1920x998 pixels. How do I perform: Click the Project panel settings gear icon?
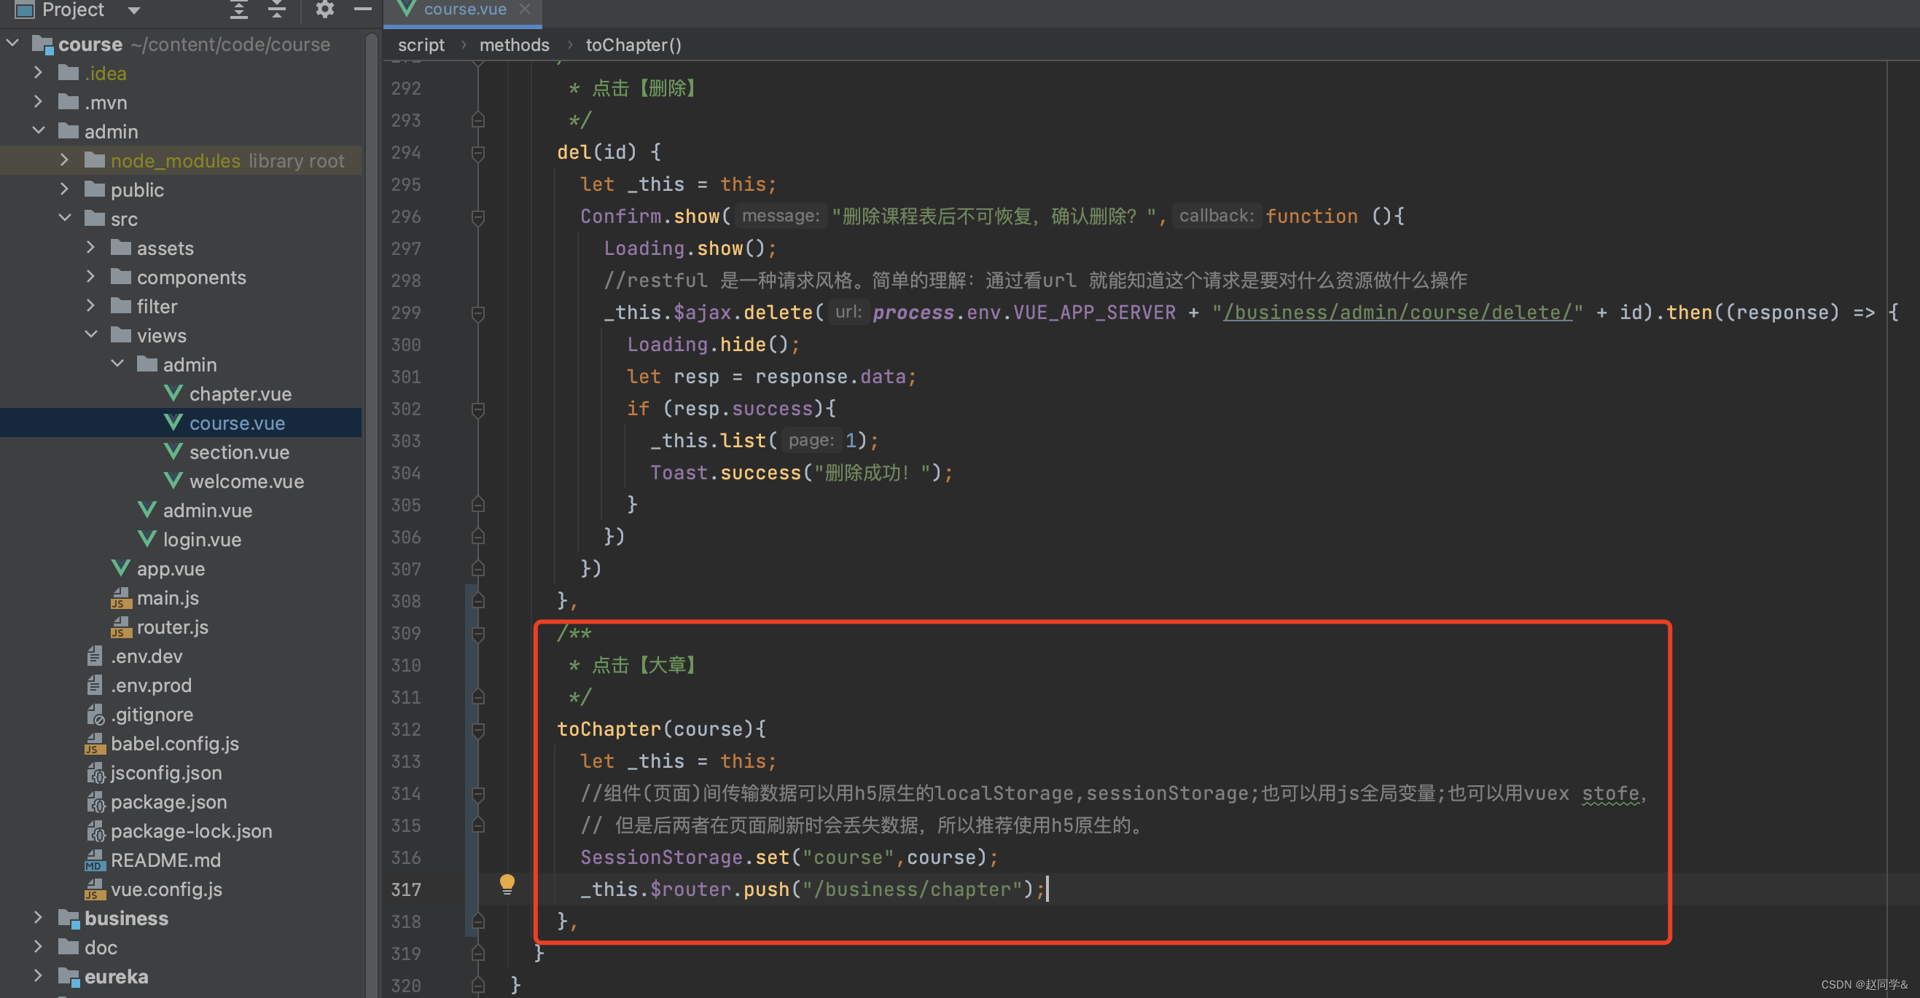pyautogui.click(x=324, y=9)
